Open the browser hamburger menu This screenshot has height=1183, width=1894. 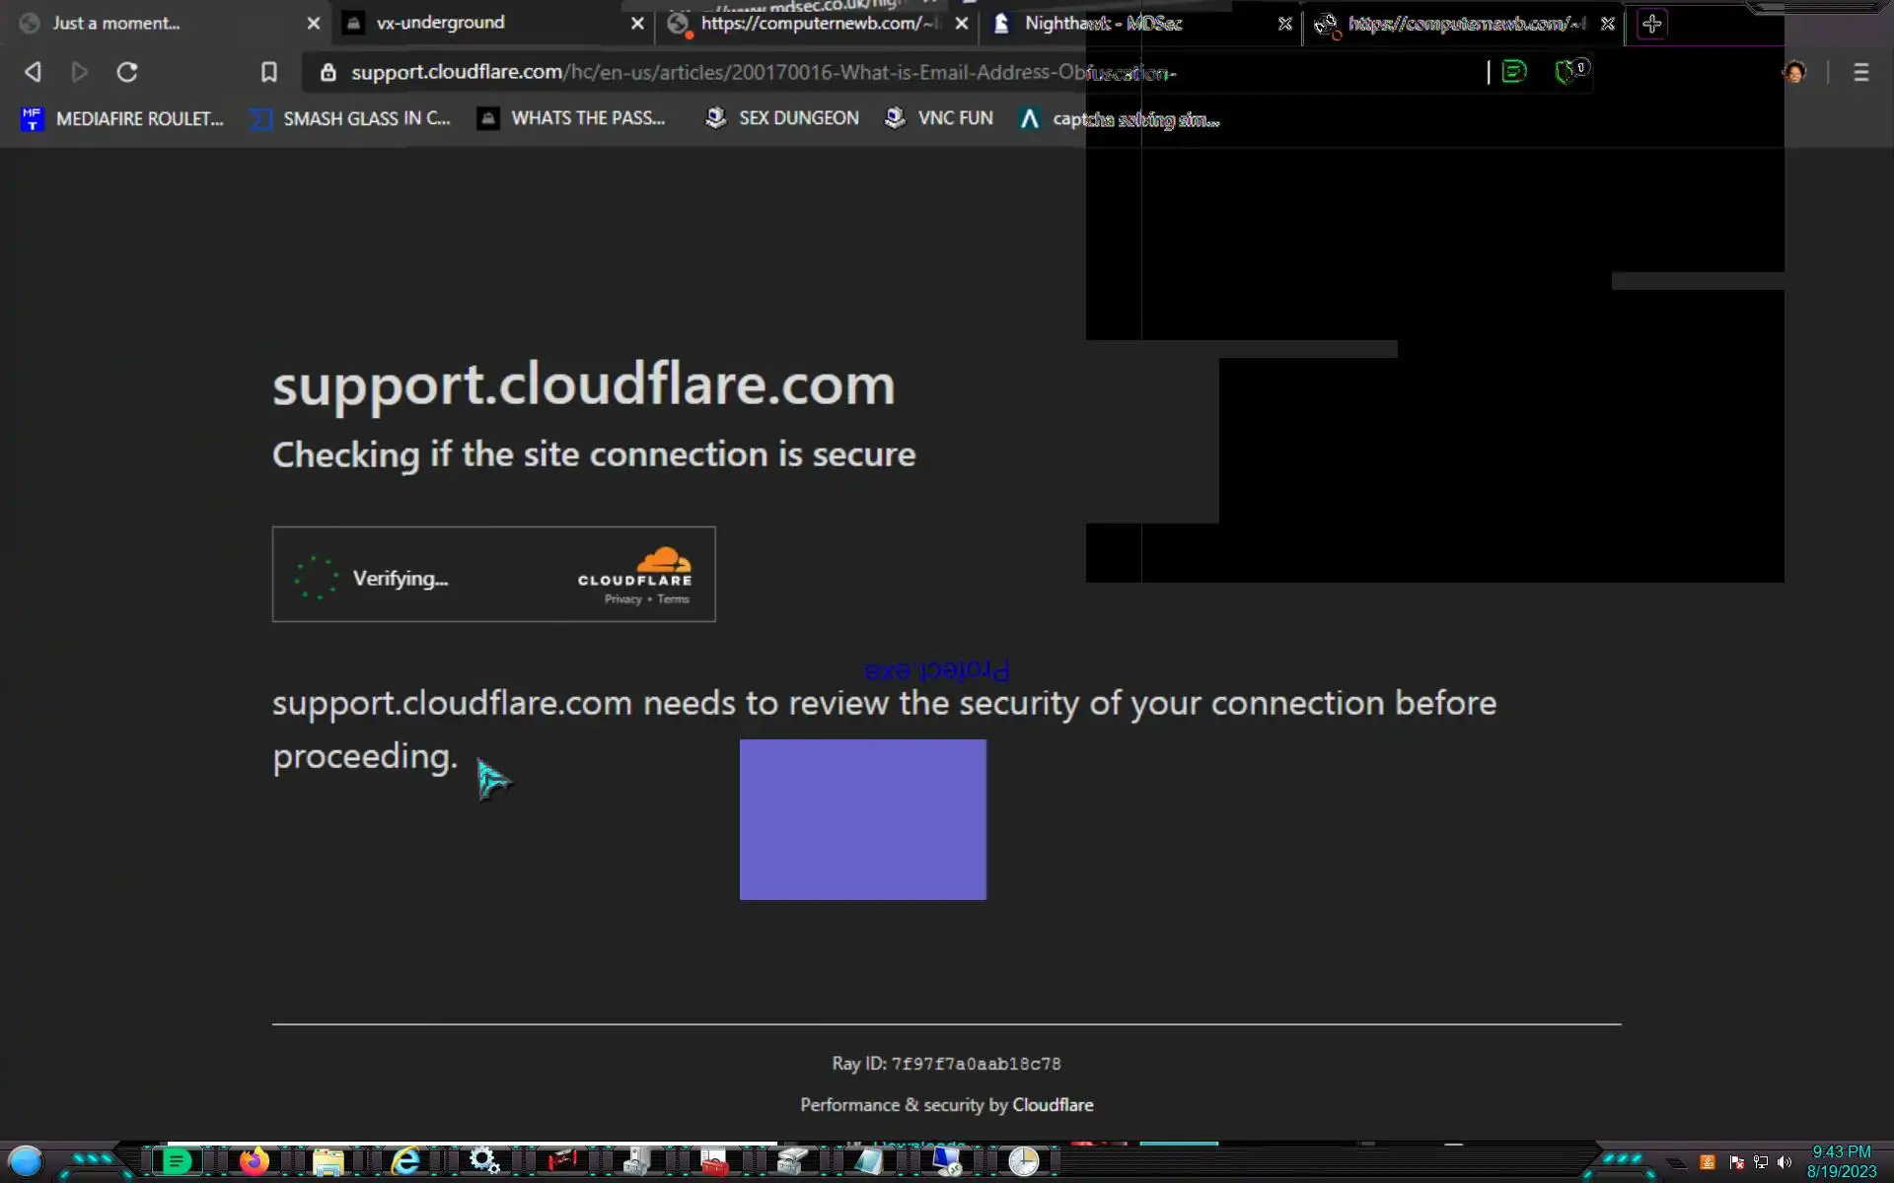click(x=1860, y=72)
